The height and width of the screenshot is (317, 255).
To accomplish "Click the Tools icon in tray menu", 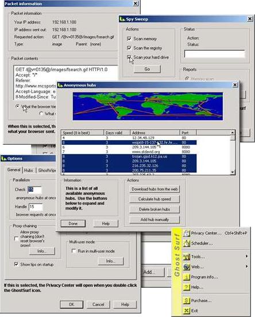I will pyautogui.click(x=187, y=257).
